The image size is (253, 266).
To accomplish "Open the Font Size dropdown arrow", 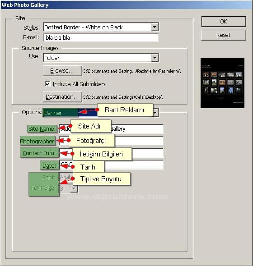I will (x=74, y=188).
